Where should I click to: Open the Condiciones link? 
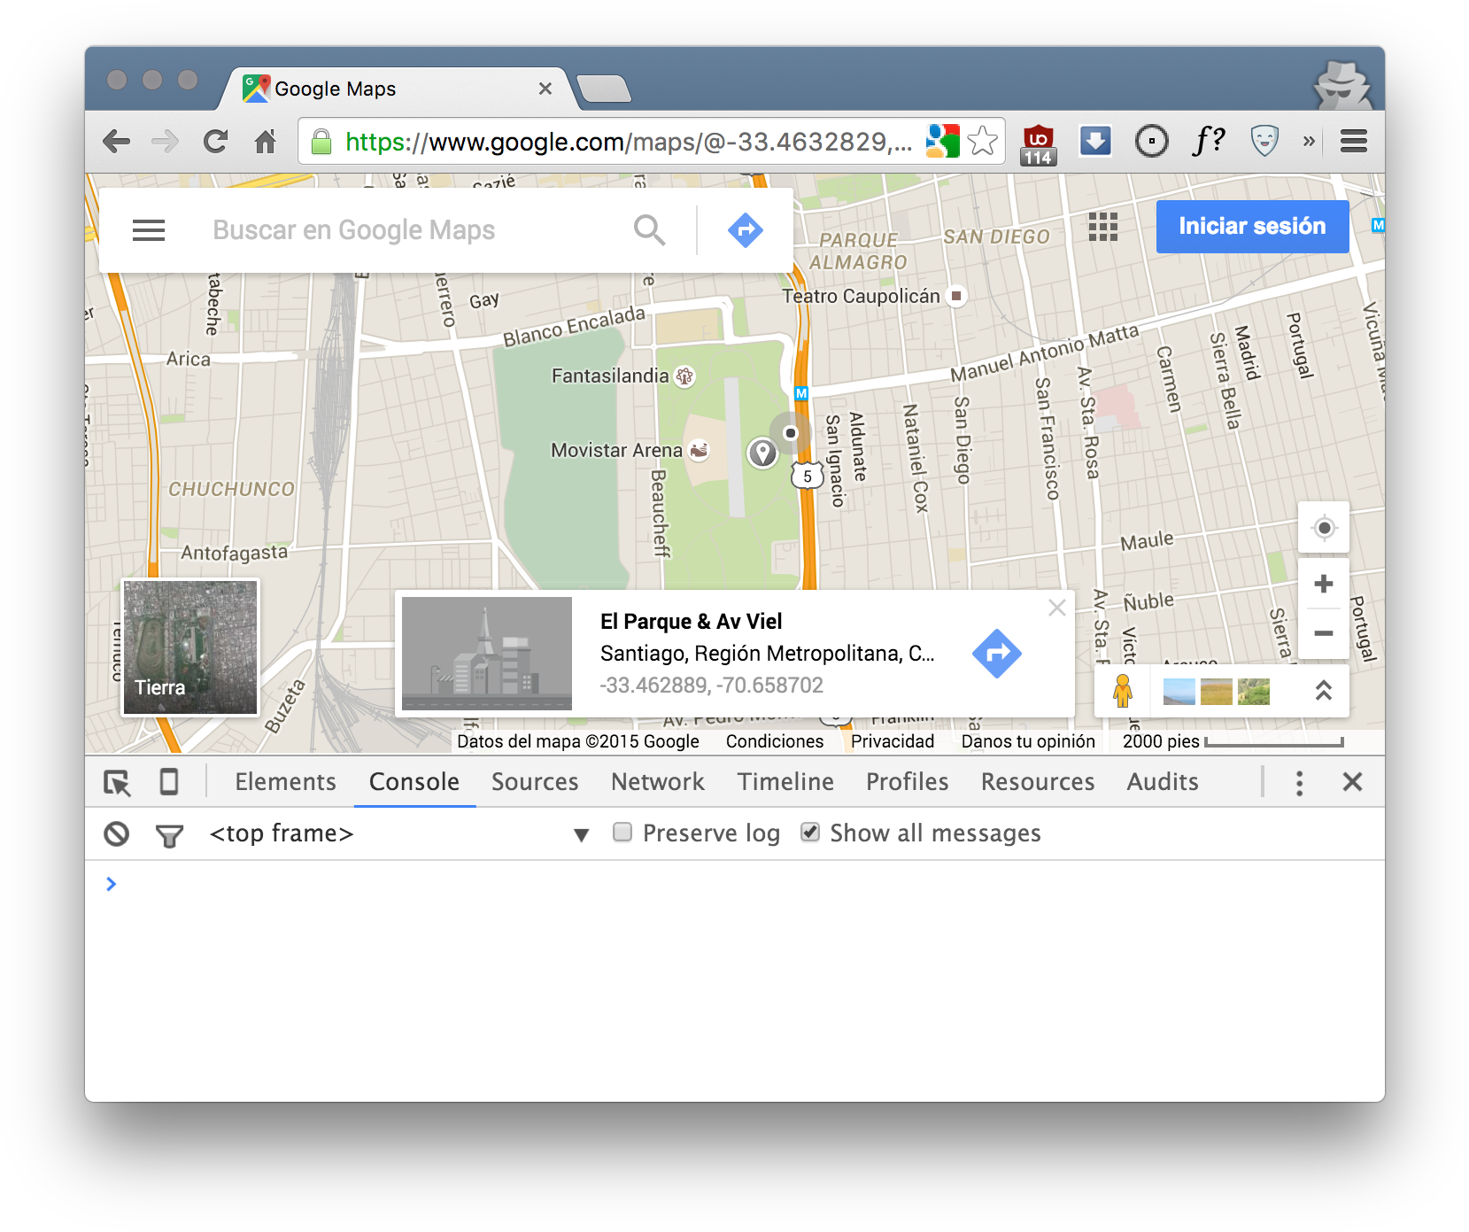click(x=775, y=741)
